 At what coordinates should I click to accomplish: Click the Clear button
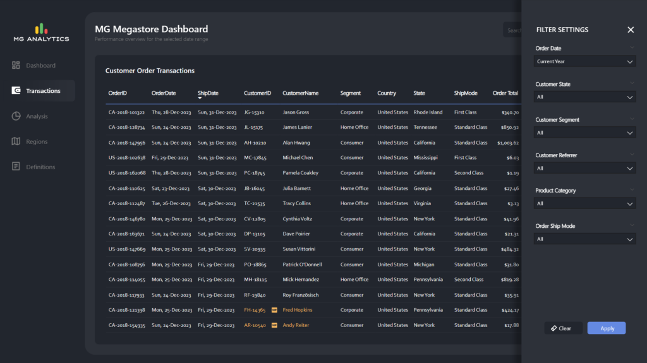click(563, 328)
